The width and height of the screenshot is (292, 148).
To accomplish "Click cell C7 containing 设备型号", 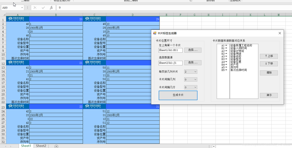I will click(x=94, y=43).
